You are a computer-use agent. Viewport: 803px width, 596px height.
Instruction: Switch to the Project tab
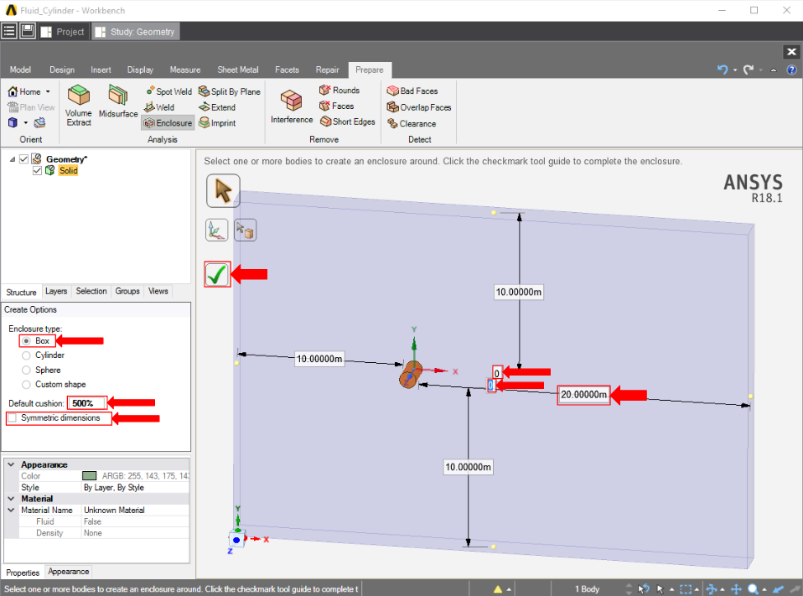click(64, 32)
